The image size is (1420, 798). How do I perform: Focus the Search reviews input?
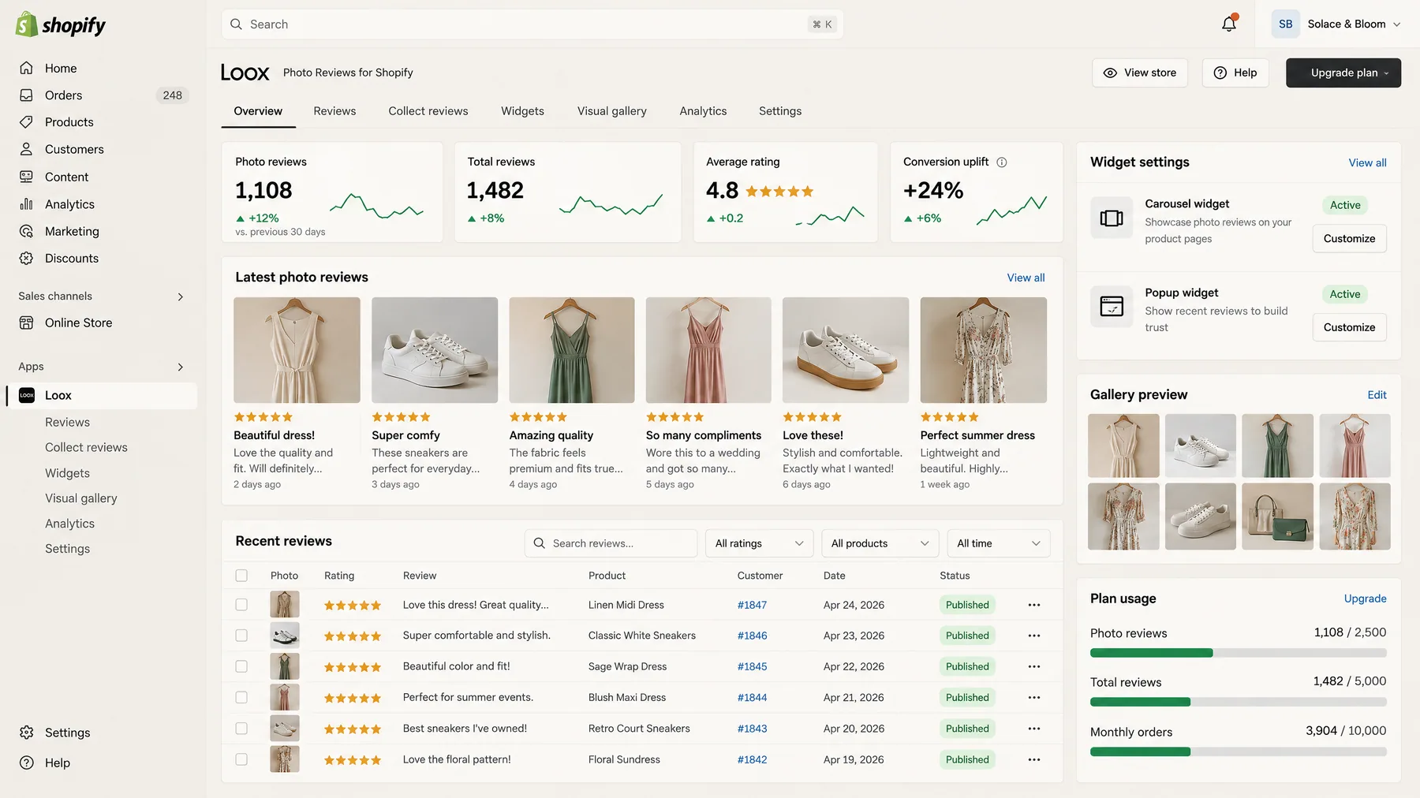tap(611, 543)
